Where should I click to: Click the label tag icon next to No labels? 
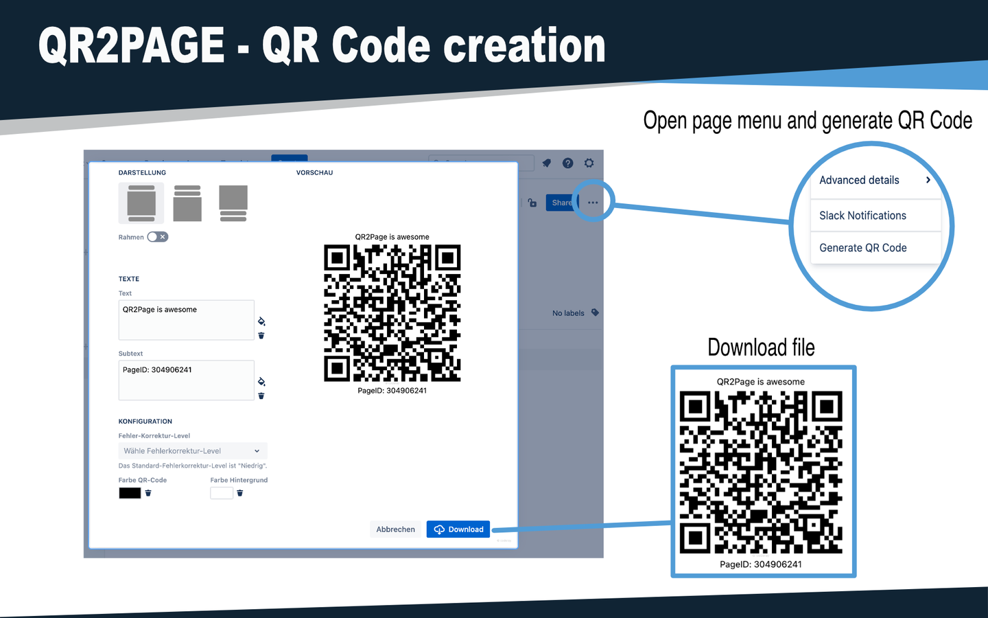(595, 312)
